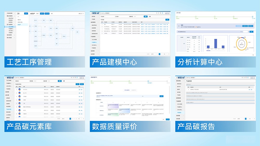This screenshot has width=260, height=146.
Task: Click the thumbnail icon in the fifth carbon element row
Action: 19,103
